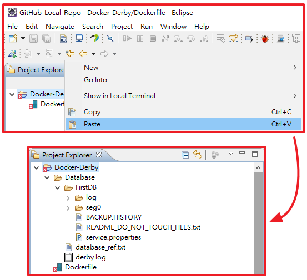The height and width of the screenshot is (280, 307).
Task: Click the Save toolbar icon
Action: [x=33, y=38]
